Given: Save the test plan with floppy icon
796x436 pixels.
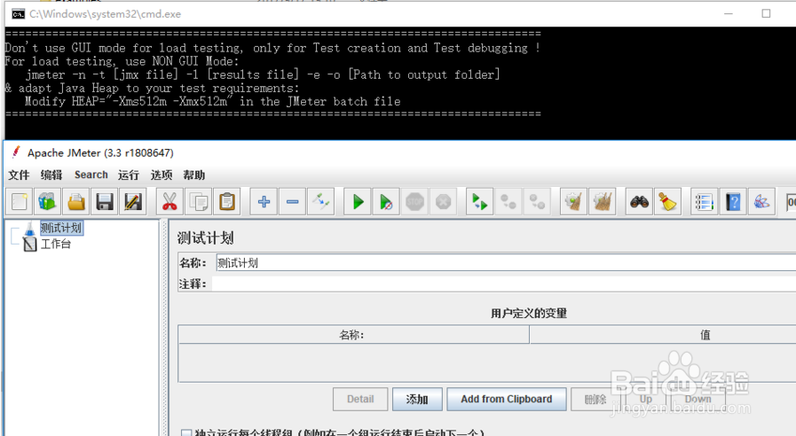Looking at the screenshot, I should (105, 202).
